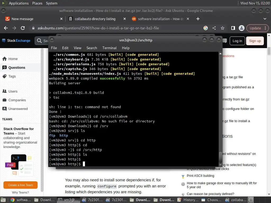This screenshot has width=271, height=203.
Task: Open Can reason be precisely defined link
Action: coord(210,194)
